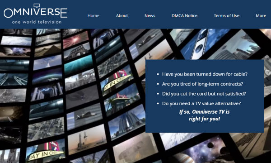Click the TV icon above the Omniverse logo
Image resolution: width=271 pixels, height=163 pixels.
click(x=37, y=5)
